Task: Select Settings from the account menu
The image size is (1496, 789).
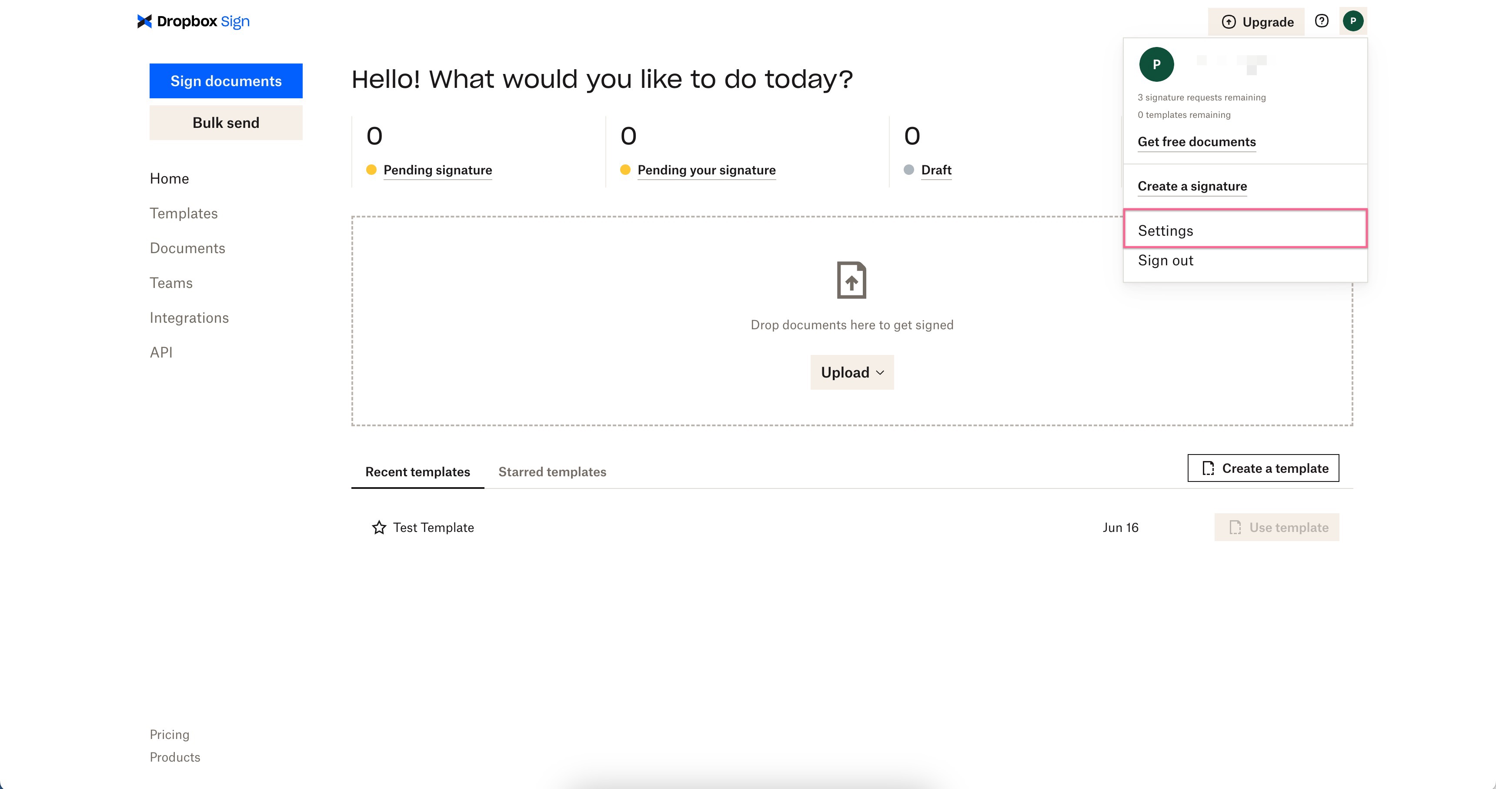Action: tap(1165, 230)
